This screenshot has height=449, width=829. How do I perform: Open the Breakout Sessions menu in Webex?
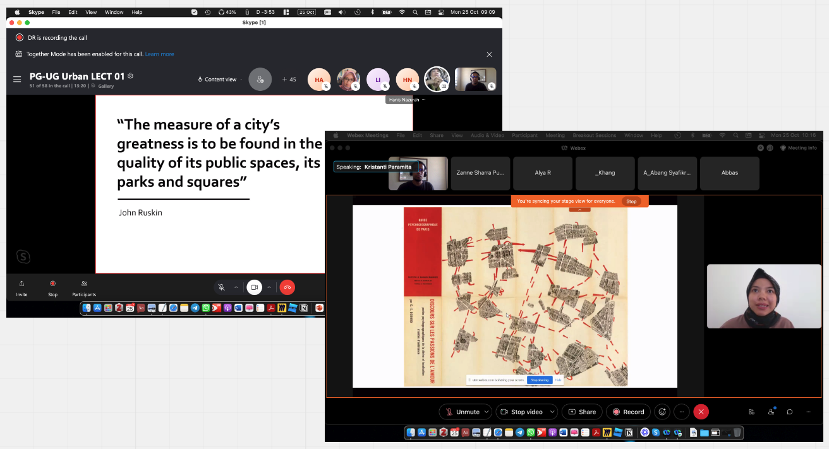(x=594, y=135)
